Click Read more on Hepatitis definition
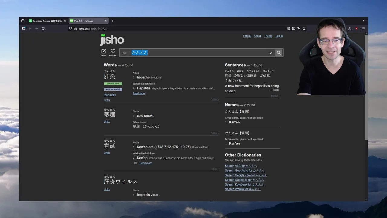Image resolution: width=387 pixels, height=218 pixels. point(139,94)
